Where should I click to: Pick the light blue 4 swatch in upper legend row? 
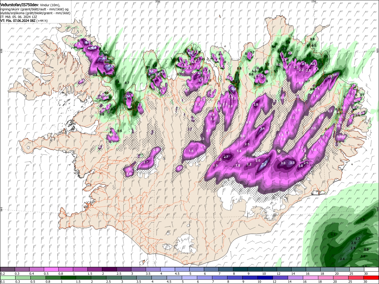(168, 270)
